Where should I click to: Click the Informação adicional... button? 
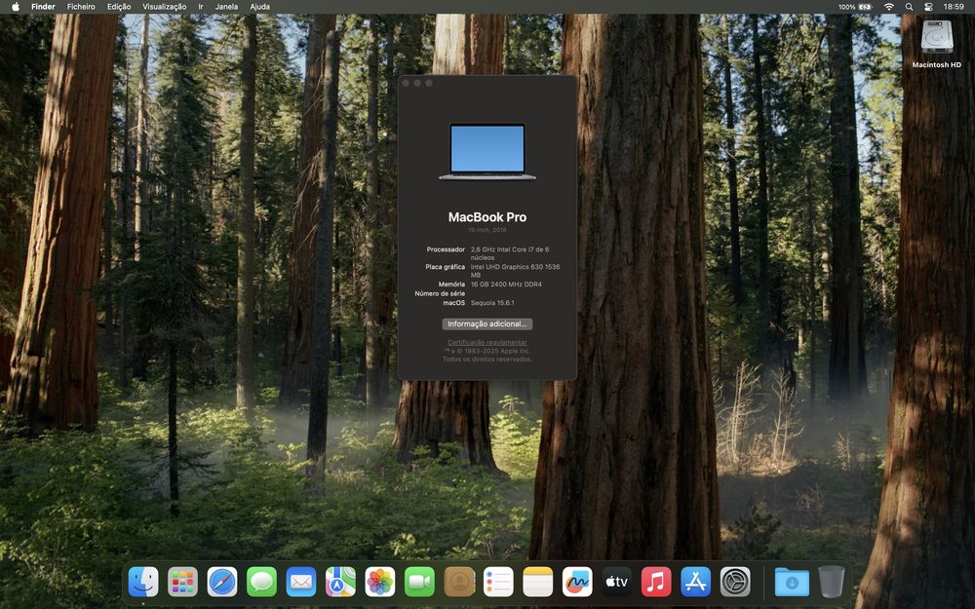point(487,324)
